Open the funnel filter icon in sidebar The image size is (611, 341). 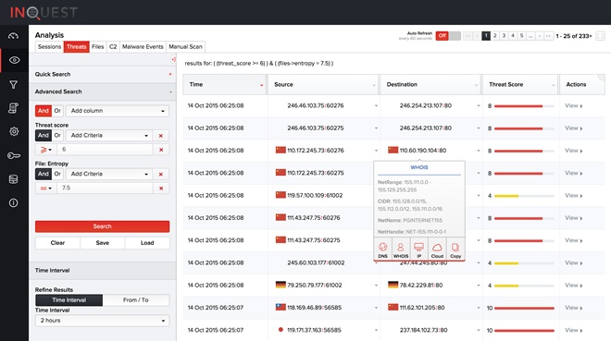point(14,84)
